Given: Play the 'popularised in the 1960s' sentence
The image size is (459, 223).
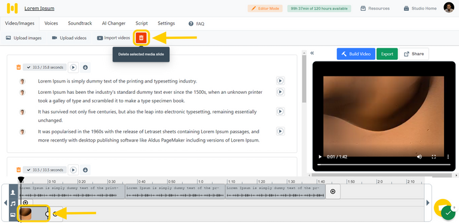Looking at the screenshot, I should tap(280, 131).
